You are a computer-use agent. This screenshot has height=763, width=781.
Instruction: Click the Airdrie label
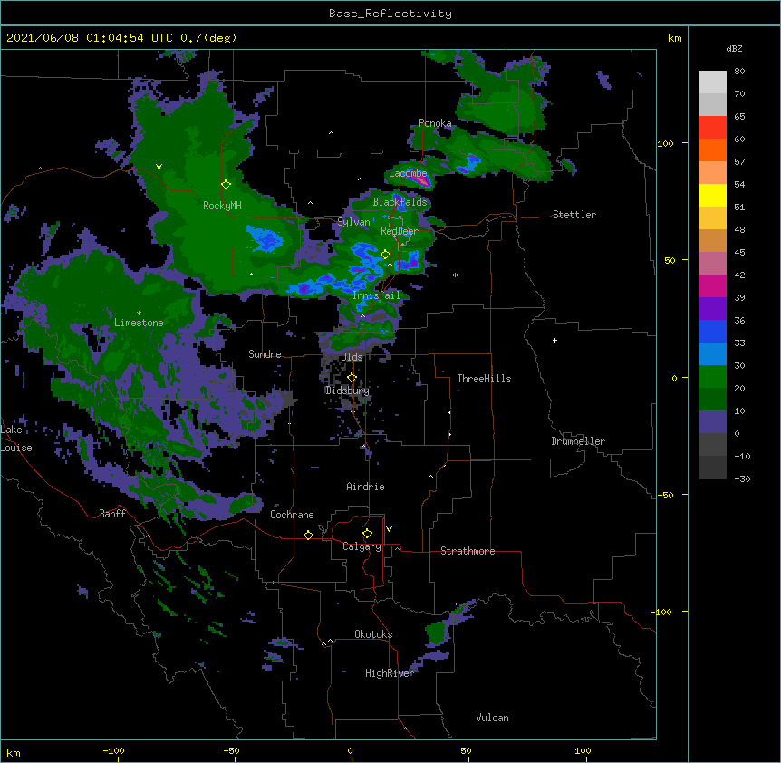(365, 487)
